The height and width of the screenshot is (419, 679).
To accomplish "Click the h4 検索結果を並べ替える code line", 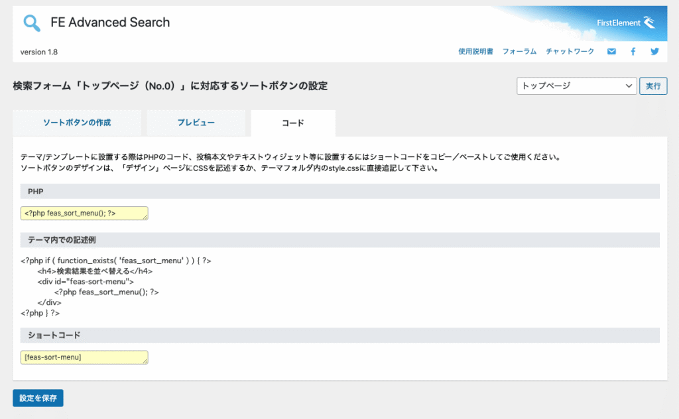I will (95, 271).
